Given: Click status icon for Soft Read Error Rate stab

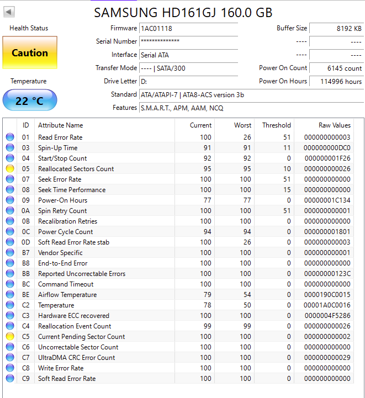Looking at the screenshot, I should pyautogui.click(x=10, y=242).
